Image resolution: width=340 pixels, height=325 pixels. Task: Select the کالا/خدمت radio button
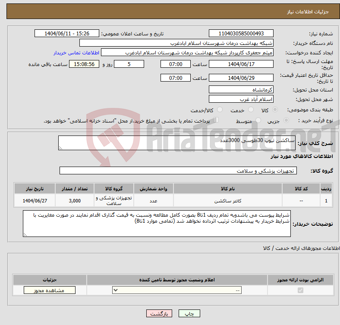tap(220, 110)
